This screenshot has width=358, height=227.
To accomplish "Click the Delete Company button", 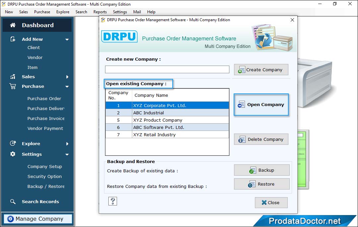I will tap(261, 139).
